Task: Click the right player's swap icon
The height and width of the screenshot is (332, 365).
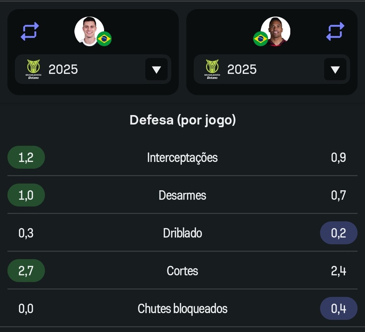Action: (x=335, y=31)
